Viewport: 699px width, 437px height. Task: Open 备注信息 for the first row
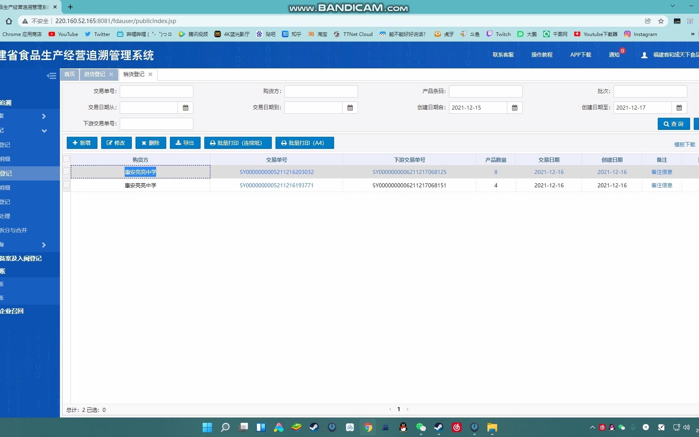coord(661,172)
